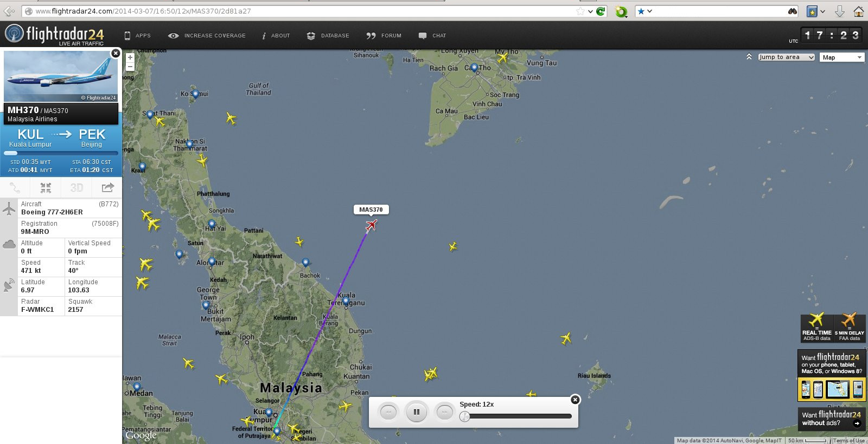Click the route icon in panel toolbar

(x=15, y=188)
